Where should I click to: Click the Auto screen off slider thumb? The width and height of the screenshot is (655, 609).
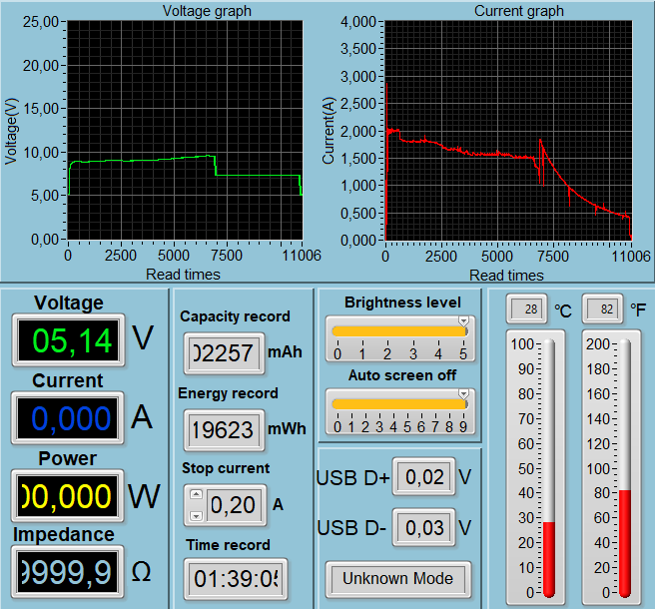point(463,394)
